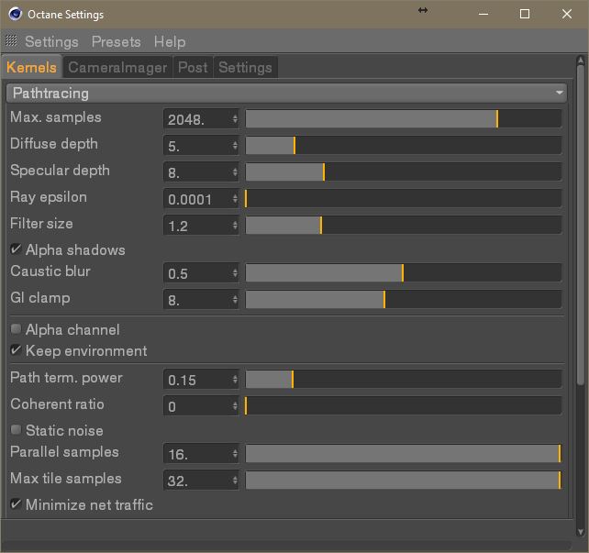
Task: Click the Diffuse depth spinner arrows
Action: point(236,146)
